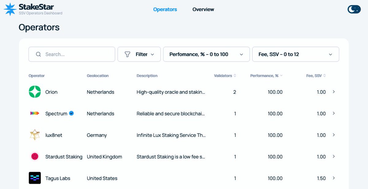
Task: Click the Spectrum operator logo
Action: 35,113
